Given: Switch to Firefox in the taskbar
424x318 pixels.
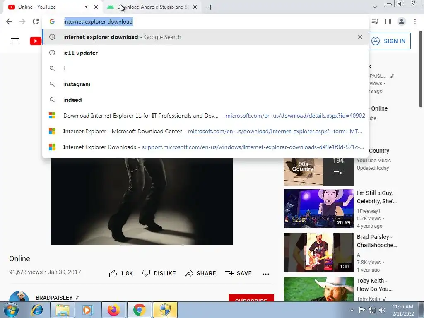Looking at the screenshot, I should [113, 310].
